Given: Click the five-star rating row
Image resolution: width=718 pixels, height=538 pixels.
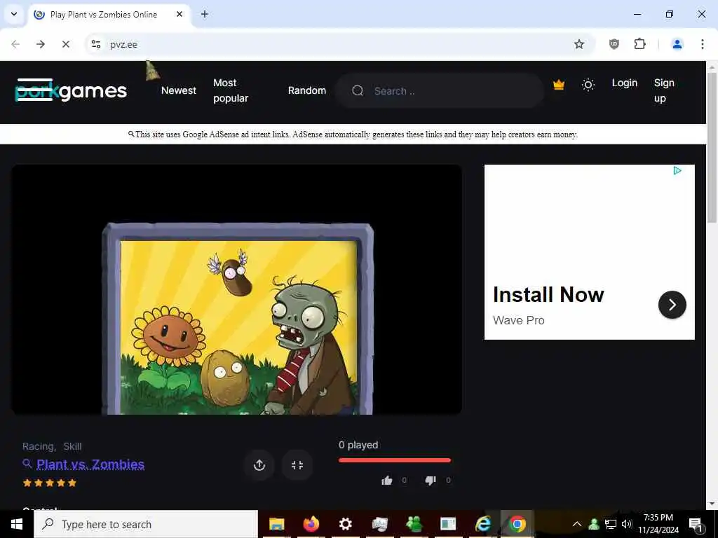Looking at the screenshot, I should 50,483.
